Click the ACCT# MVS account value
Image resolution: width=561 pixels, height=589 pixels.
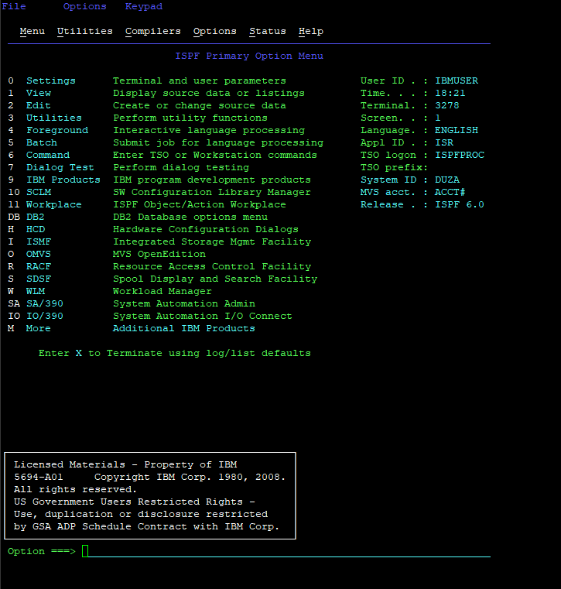point(450,192)
